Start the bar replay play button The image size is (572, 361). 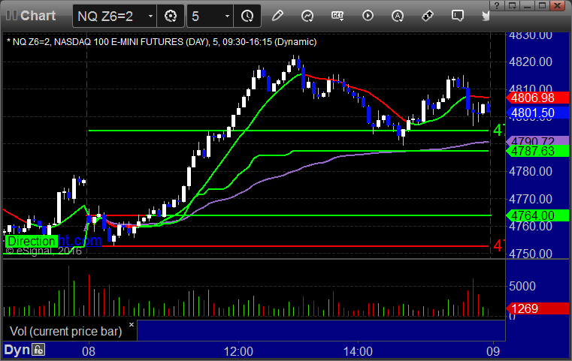pyautogui.click(x=368, y=16)
